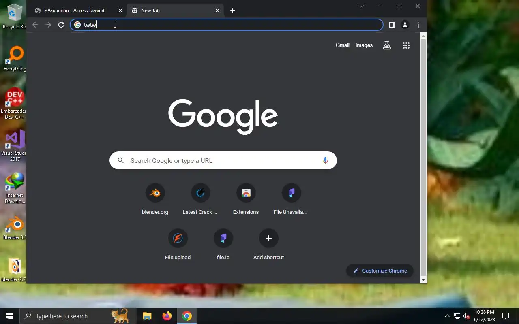Open the Chrome side panel icon
Screen dimensions: 519x324
point(392,25)
